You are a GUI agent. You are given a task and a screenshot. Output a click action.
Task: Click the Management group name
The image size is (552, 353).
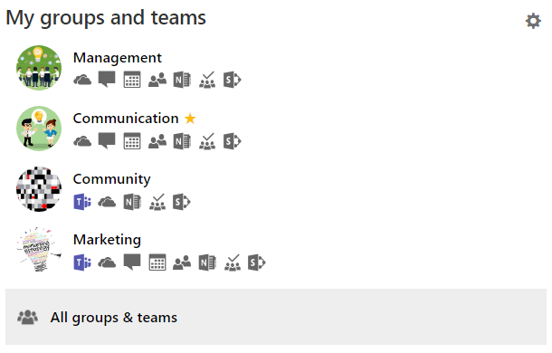(118, 58)
